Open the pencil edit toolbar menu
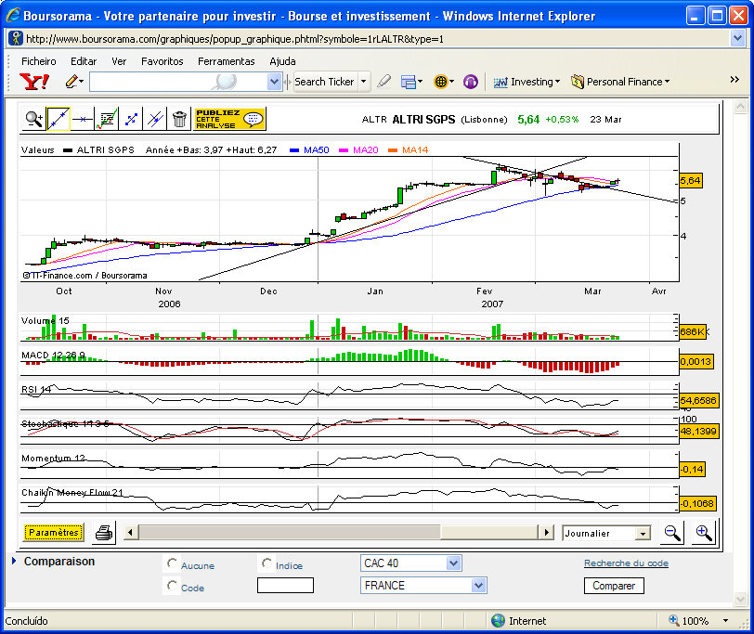This screenshot has width=754, height=634. click(74, 82)
